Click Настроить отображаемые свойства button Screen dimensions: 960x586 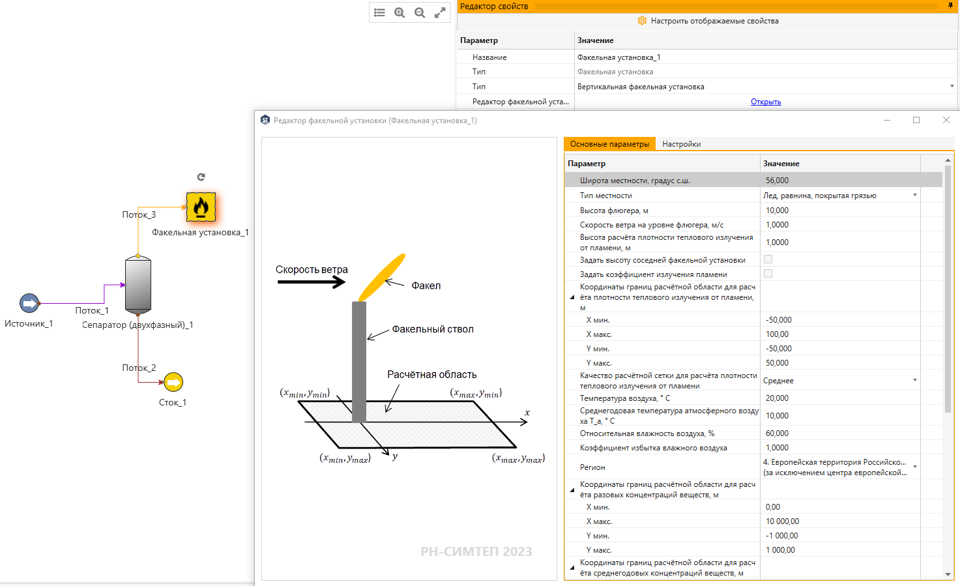tap(708, 21)
